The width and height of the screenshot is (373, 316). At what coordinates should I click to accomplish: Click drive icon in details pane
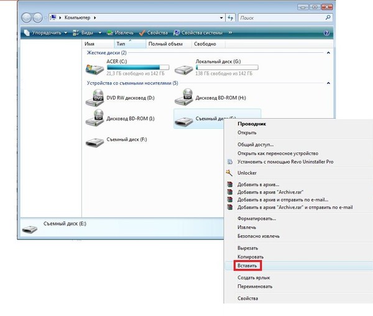(29, 230)
